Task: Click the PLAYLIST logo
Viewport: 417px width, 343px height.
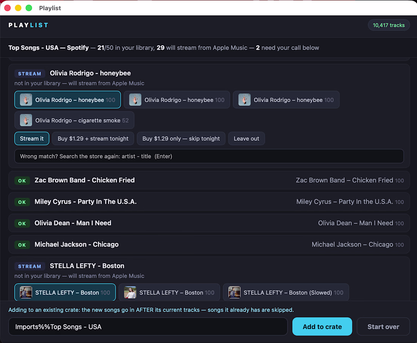Action: click(28, 25)
